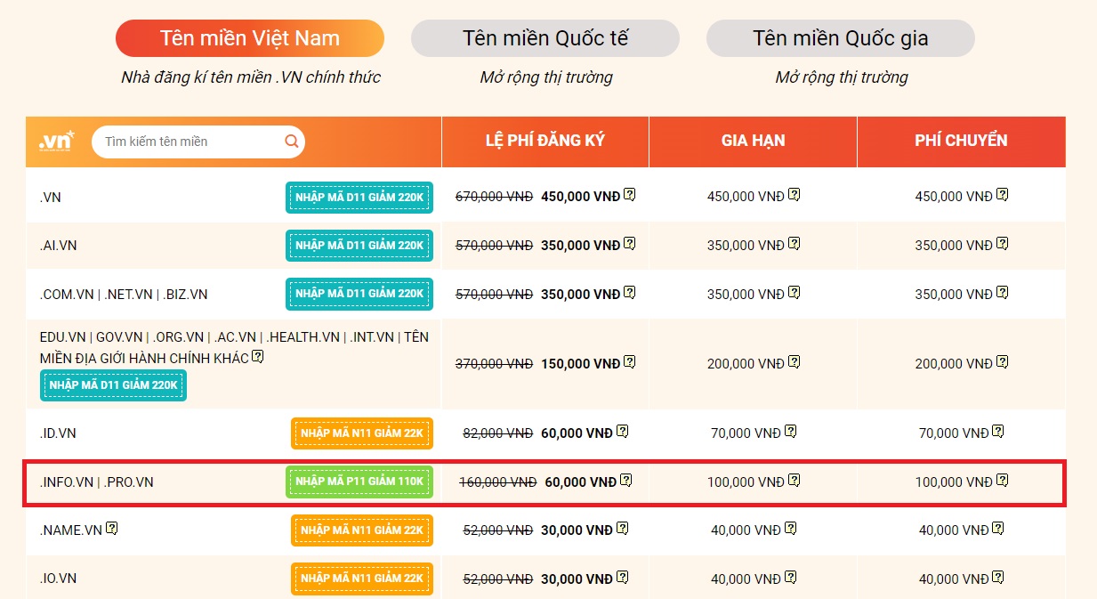Open the Tên miền Quốc tế tab
The width and height of the screenshot is (1097, 599).
pyautogui.click(x=545, y=38)
